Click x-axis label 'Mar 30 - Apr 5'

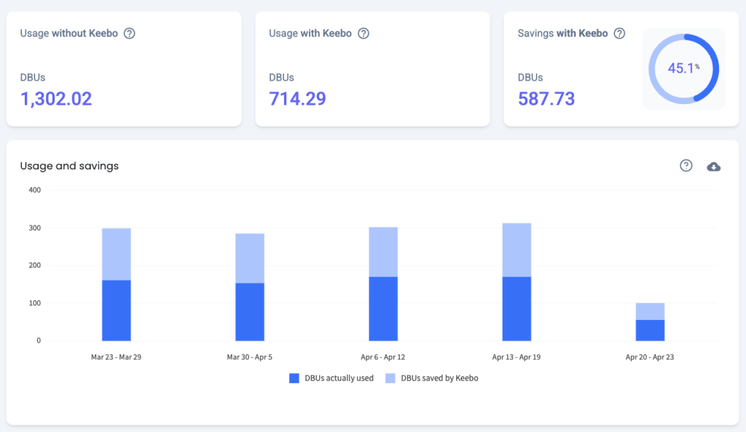[x=250, y=357]
